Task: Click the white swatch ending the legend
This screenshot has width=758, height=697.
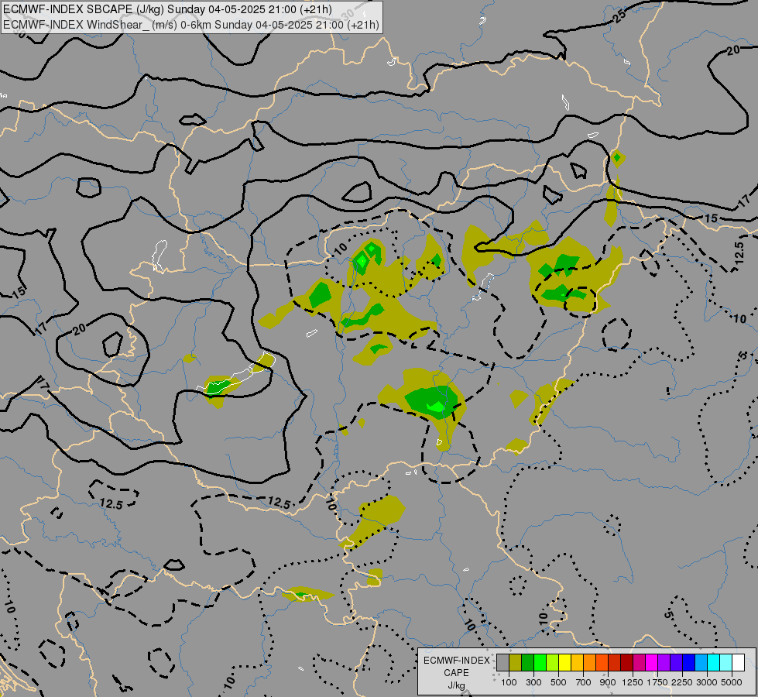Action: click(x=739, y=663)
